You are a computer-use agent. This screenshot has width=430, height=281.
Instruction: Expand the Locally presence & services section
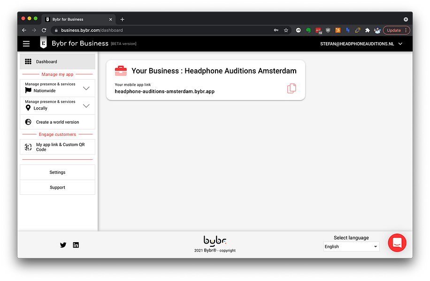pos(86,105)
